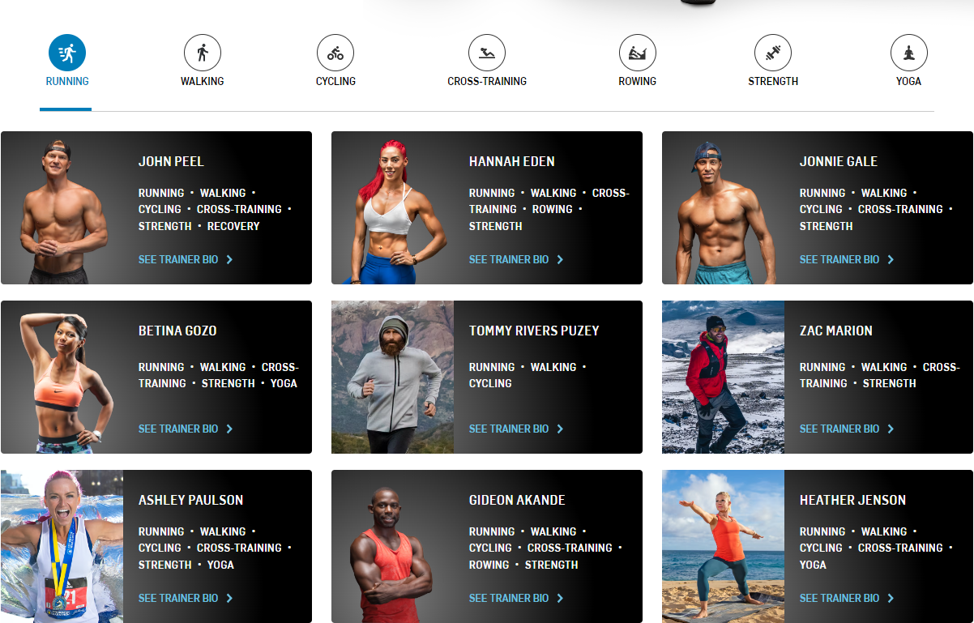Select the Strength dumbbell icon

coord(773,53)
